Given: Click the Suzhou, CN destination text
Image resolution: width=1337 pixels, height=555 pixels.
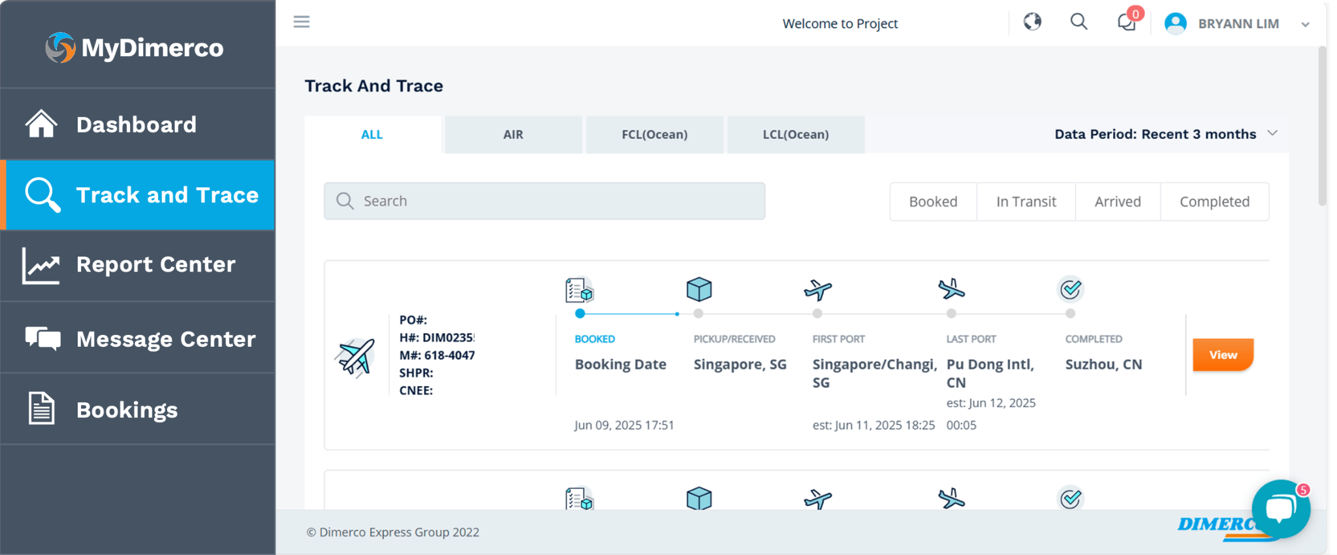Looking at the screenshot, I should [1104, 364].
